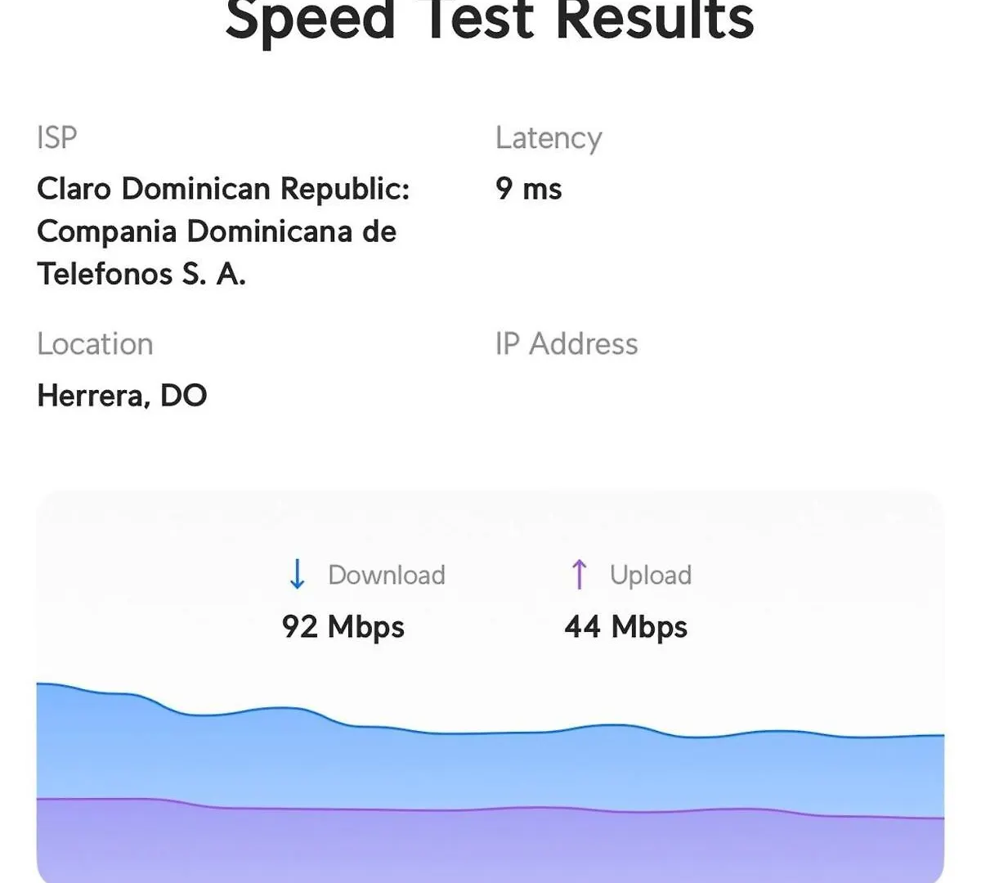This screenshot has width=981, height=883.
Task: Click the Latency label
Action: point(549,138)
